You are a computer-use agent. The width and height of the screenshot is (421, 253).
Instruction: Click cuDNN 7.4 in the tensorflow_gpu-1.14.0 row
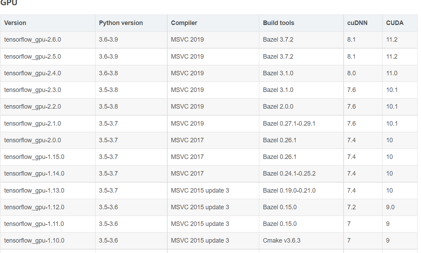pos(363,174)
